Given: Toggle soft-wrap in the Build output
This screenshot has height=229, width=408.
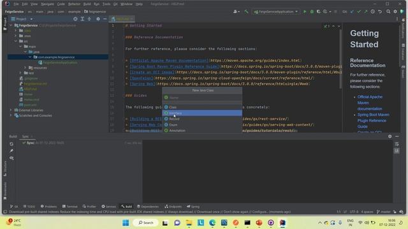Looking at the screenshot, I should pos(397,144).
